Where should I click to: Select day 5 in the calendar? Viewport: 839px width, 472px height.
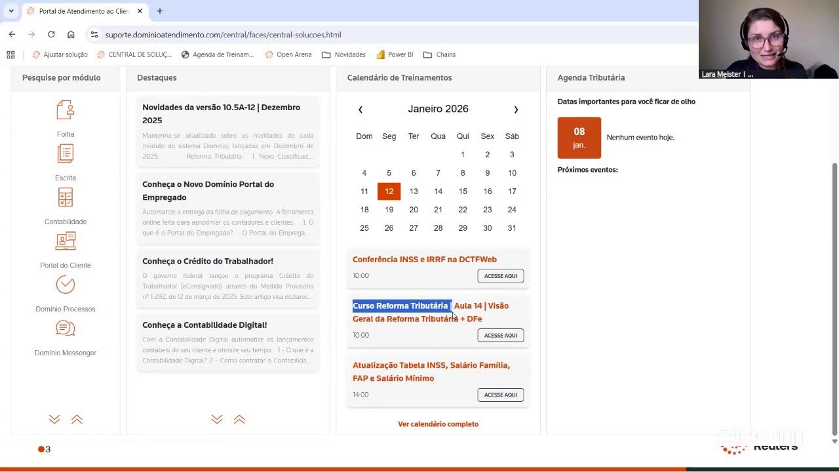389,173
